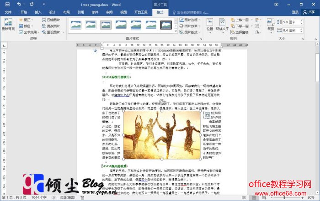Select the second picture style with white frame
Image resolution: width=320 pixels, height=201 pixels.
click(91, 25)
